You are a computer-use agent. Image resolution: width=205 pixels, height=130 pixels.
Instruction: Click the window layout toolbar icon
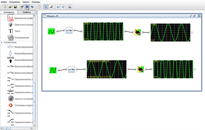click(39, 7)
